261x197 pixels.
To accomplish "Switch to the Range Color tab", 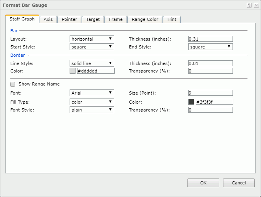I will [145, 19].
